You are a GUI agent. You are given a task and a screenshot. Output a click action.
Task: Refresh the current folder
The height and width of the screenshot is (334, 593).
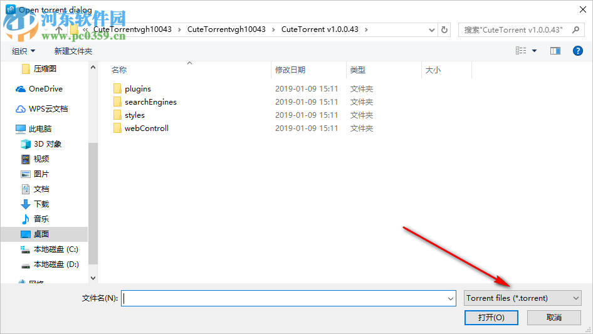coord(445,30)
